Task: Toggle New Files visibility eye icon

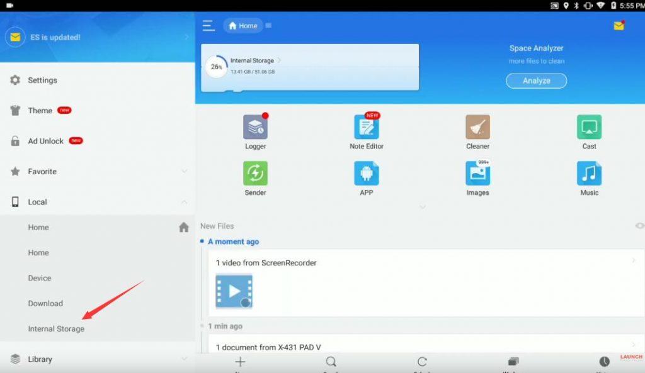Action: click(640, 226)
